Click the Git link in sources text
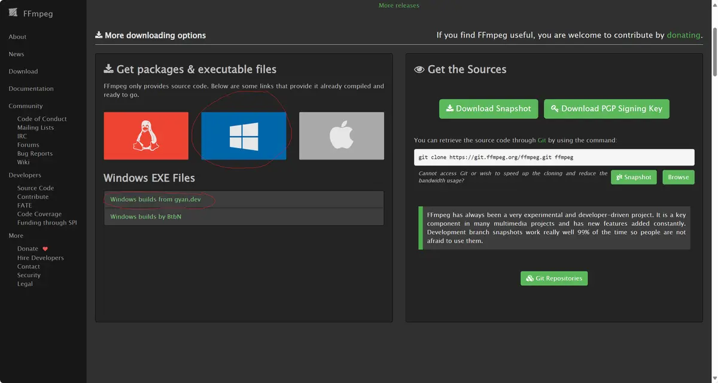Viewport: 718px width, 383px height. [x=541, y=140]
